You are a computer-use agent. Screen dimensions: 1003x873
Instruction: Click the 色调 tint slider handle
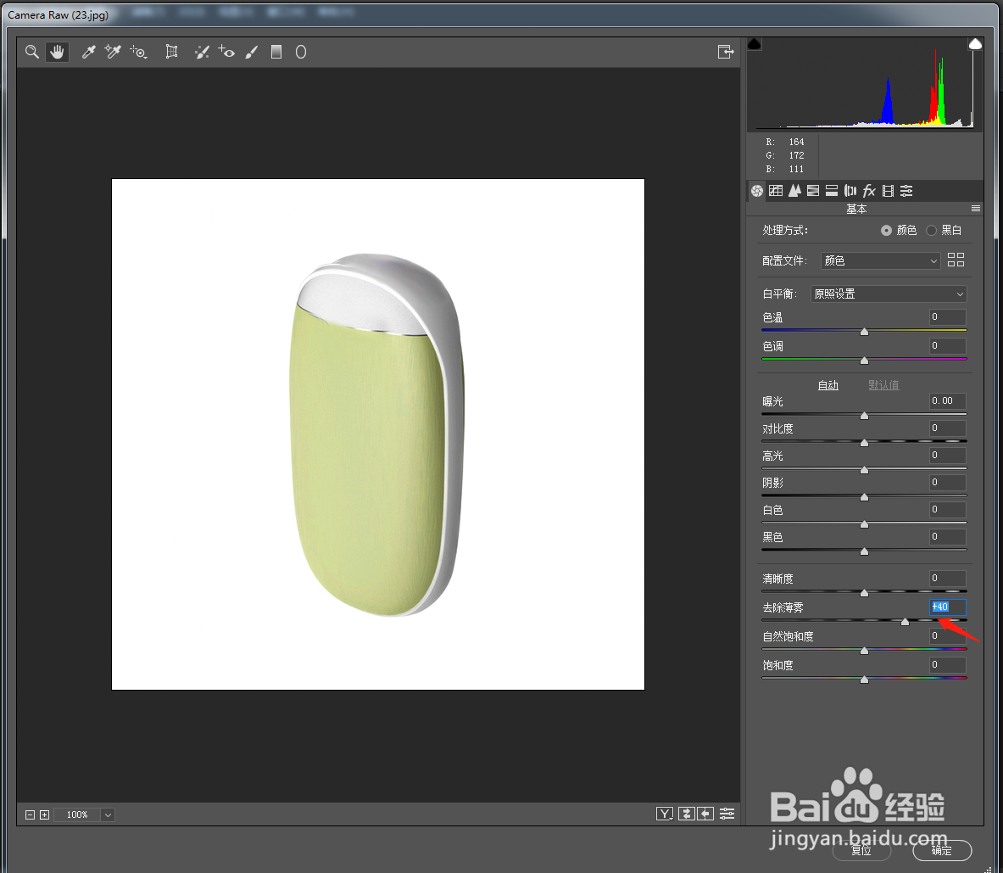[864, 361]
